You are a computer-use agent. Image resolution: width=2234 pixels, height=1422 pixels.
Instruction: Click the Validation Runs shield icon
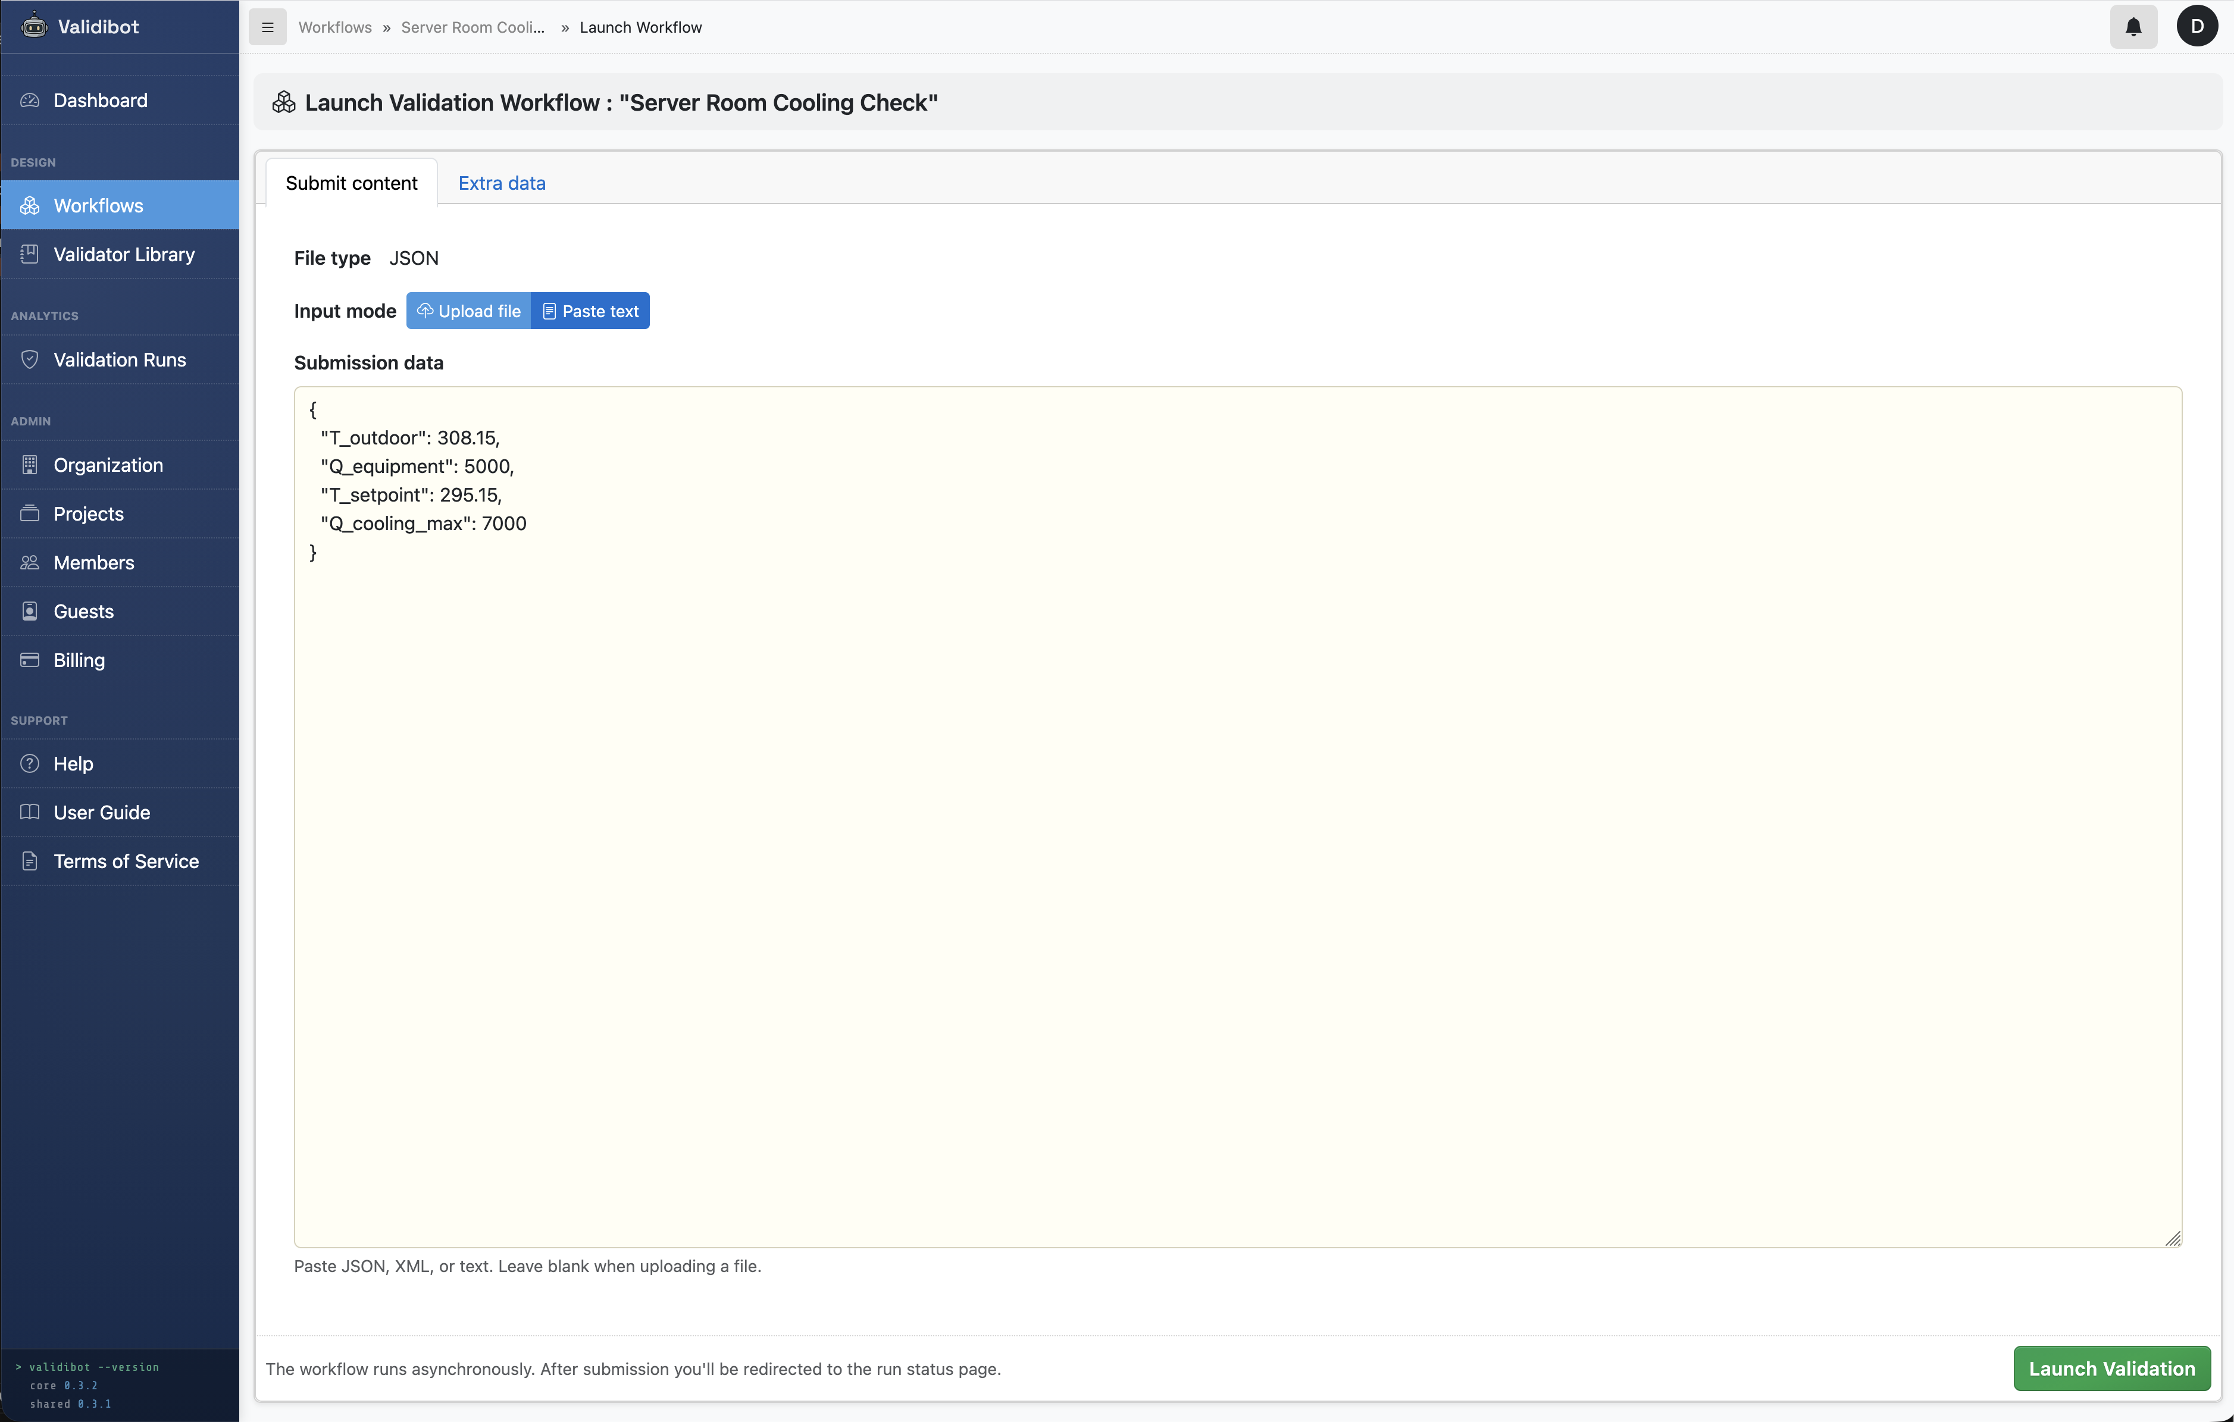point(29,360)
